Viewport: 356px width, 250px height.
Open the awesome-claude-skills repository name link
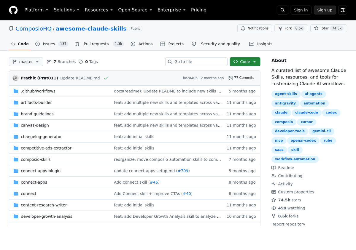(91, 29)
